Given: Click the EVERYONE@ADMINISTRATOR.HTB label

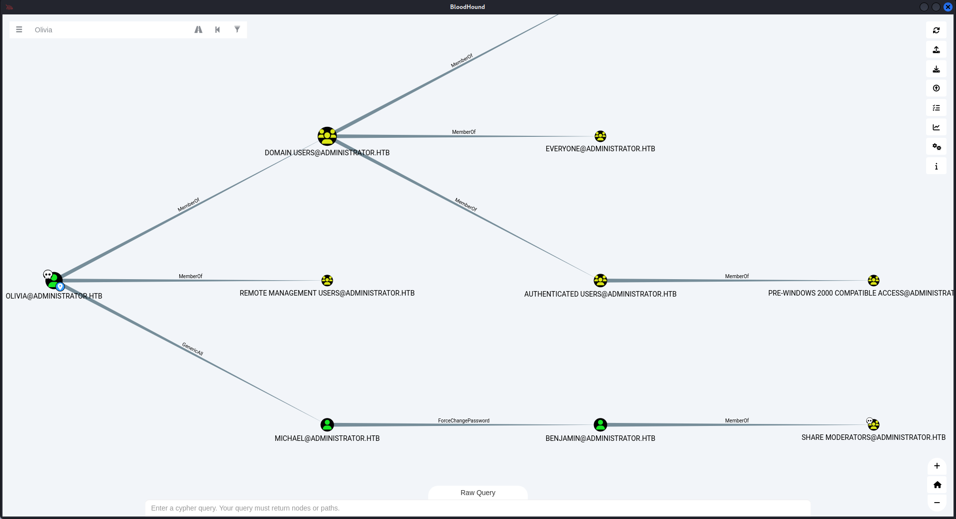Looking at the screenshot, I should pos(600,149).
